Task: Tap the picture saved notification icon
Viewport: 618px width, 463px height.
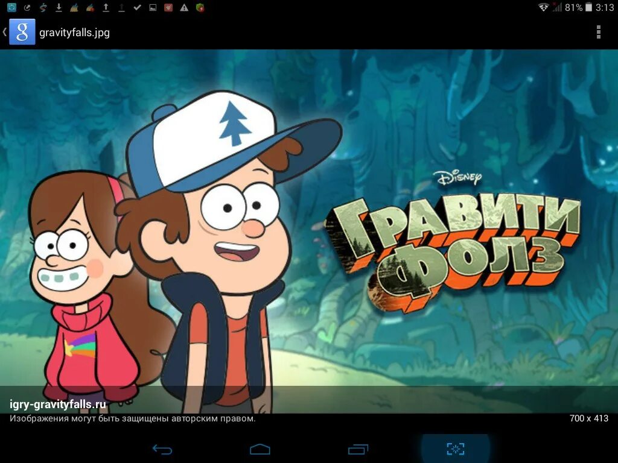Action: pos(153,7)
